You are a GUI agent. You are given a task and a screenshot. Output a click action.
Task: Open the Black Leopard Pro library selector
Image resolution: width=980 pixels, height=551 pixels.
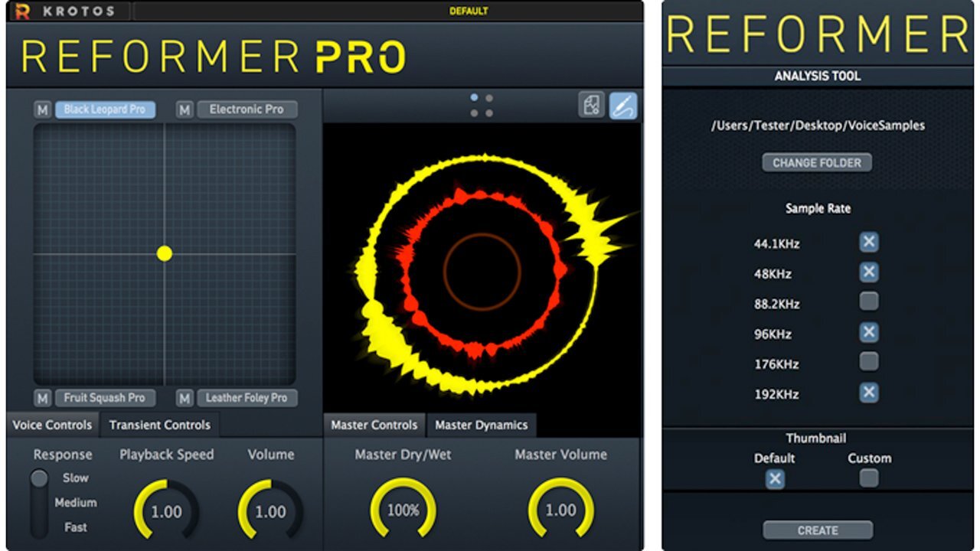[105, 109]
